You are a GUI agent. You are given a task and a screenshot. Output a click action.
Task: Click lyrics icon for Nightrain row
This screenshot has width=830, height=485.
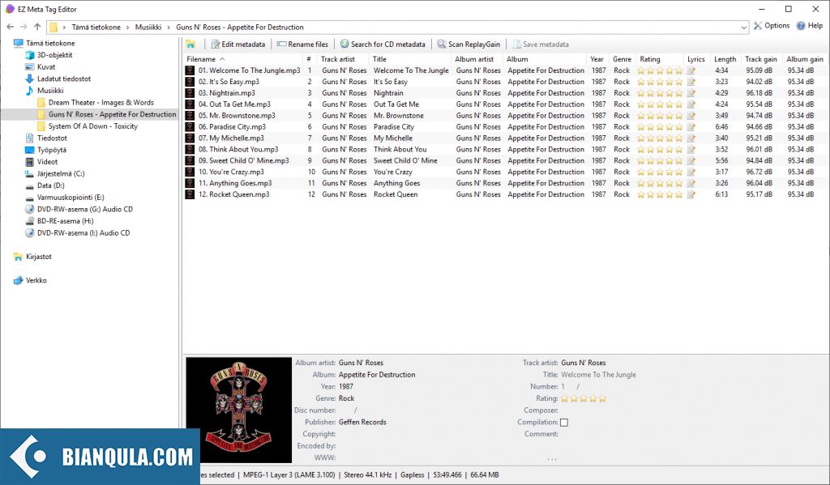point(691,93)
